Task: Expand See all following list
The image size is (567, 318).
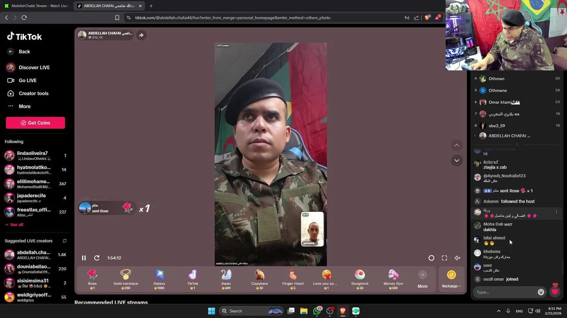Action: coord(14,225)
